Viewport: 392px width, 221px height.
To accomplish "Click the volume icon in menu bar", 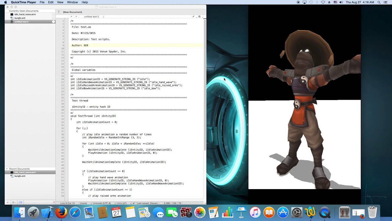I will tap(341, 2).
